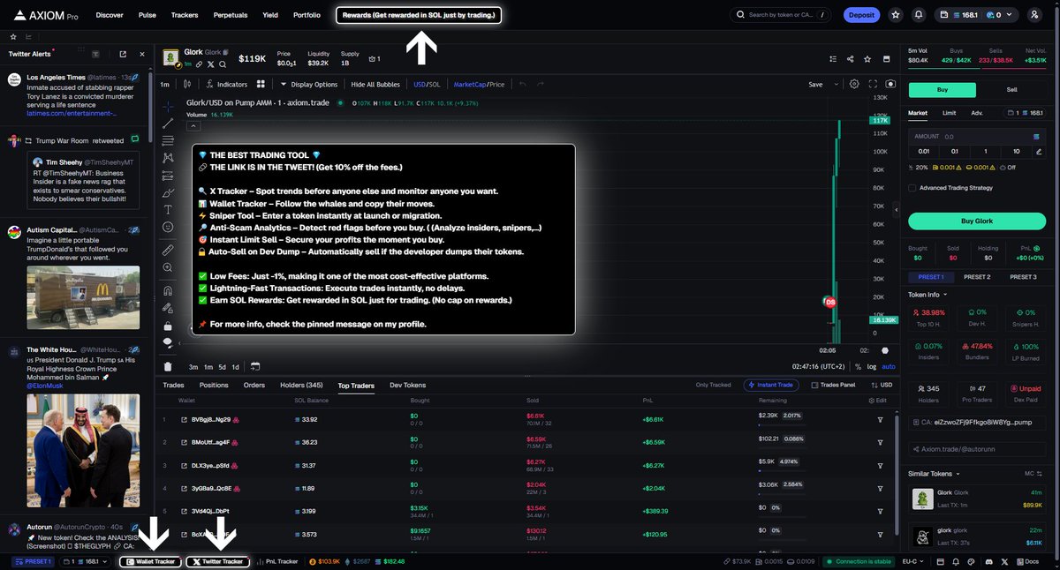Screen dimensions: 1060x570
Task: Add Glork to favorites with star
Action: (x=867, y=59)
